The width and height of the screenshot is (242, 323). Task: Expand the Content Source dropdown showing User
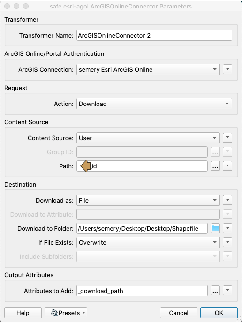(x=148, y=138)
